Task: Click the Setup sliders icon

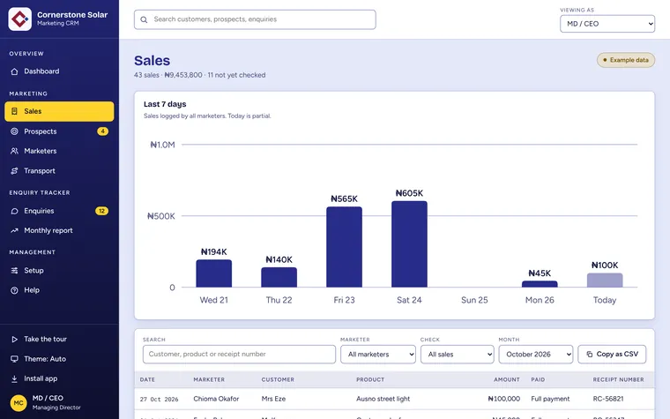Action: pyautogui.click(x=14, y=270)
